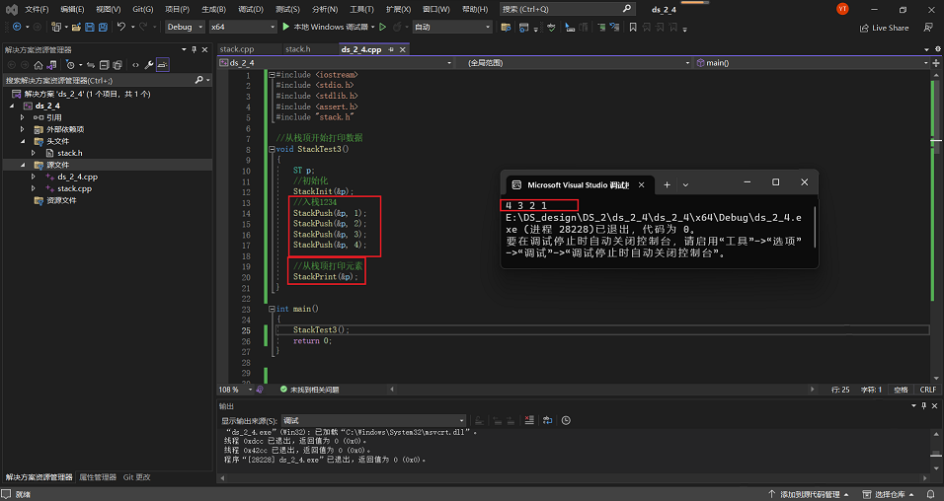Switch to the 属性管理器 tab
The height and width of the screenshot is (501, 944).
click(x=98, y=477)
